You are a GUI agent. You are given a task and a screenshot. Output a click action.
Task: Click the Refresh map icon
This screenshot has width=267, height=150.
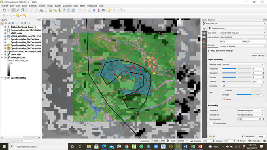pos(73,10)
